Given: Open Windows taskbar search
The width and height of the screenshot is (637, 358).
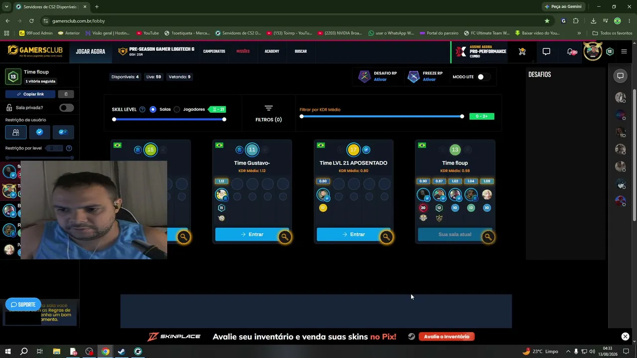Looking at the screenshot, I should (24, 352).
